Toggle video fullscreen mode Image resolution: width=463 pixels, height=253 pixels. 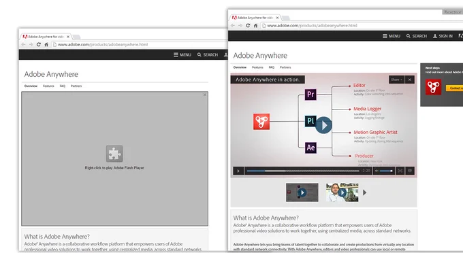click(x=400, y=171)
